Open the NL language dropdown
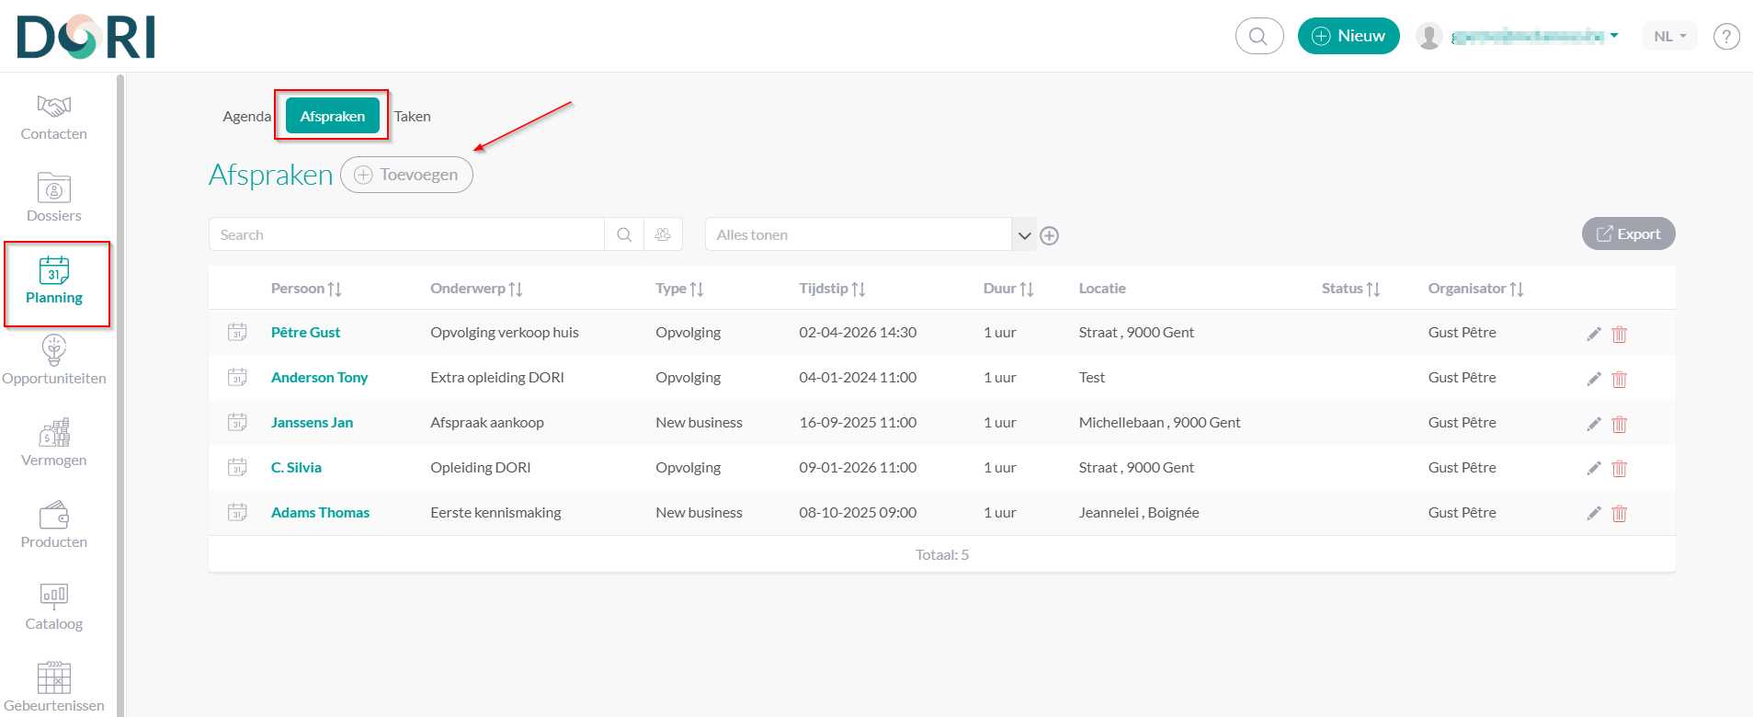This screenshot has width=1753, height=717. (x=1669, y=37)
